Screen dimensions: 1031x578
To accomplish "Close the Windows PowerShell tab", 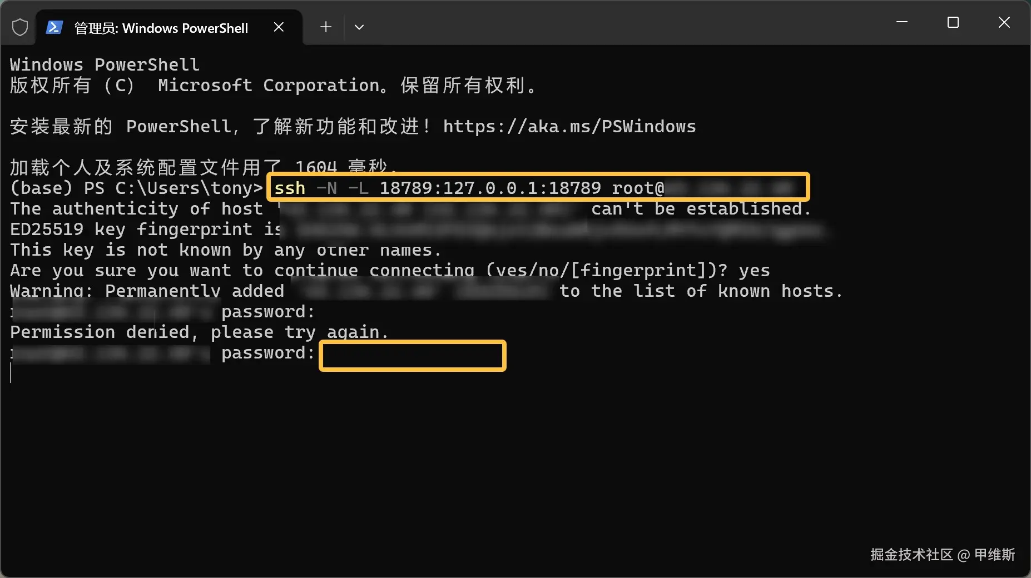I will (x=279, y=27).
